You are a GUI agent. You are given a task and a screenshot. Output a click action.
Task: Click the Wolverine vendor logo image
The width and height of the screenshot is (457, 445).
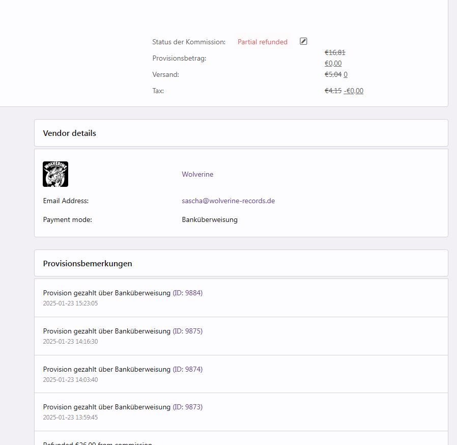click(x=55, y=174)
